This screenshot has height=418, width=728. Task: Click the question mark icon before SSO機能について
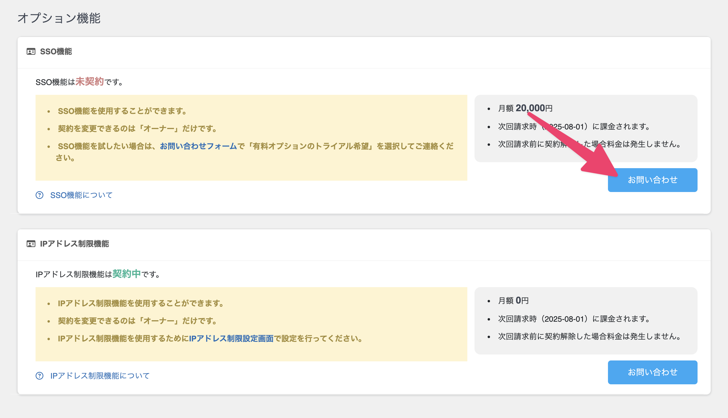point(39,195)
